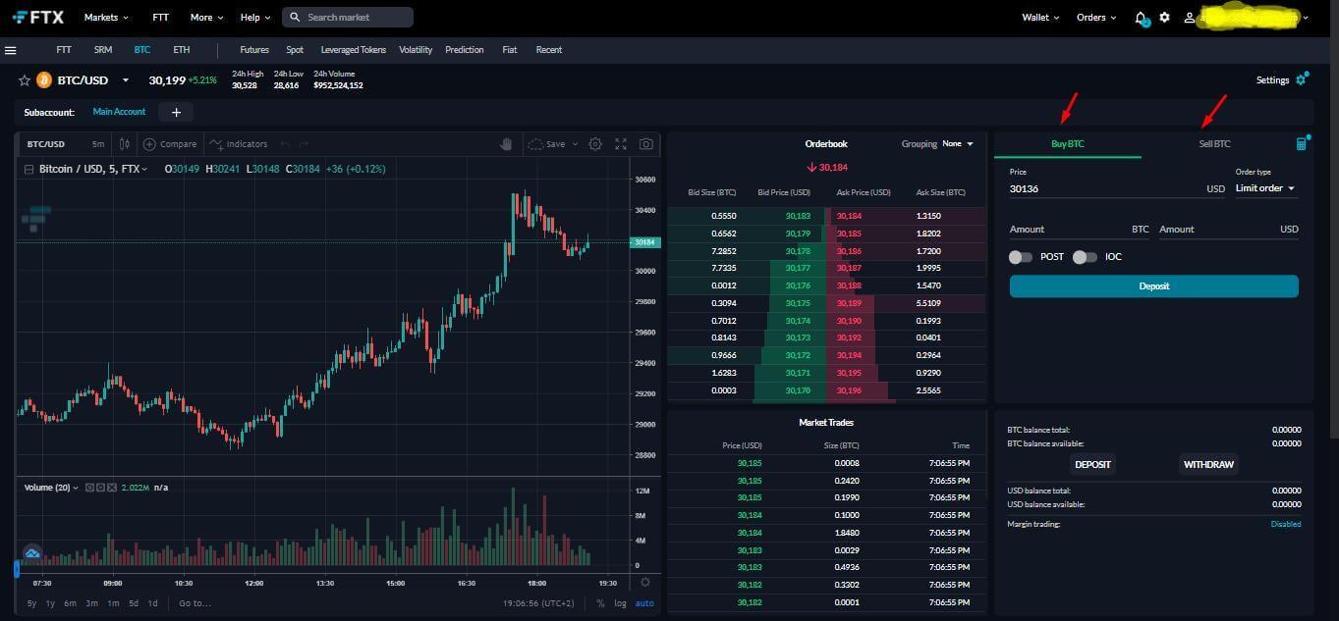Screen dimensions: 1339x621
Task: Select the ETH market tab
Action: [x=182, y=50]
